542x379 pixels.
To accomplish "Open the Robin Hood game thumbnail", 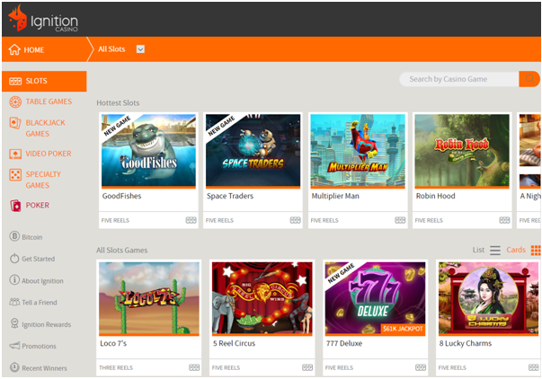I will [x=462, y=151].
